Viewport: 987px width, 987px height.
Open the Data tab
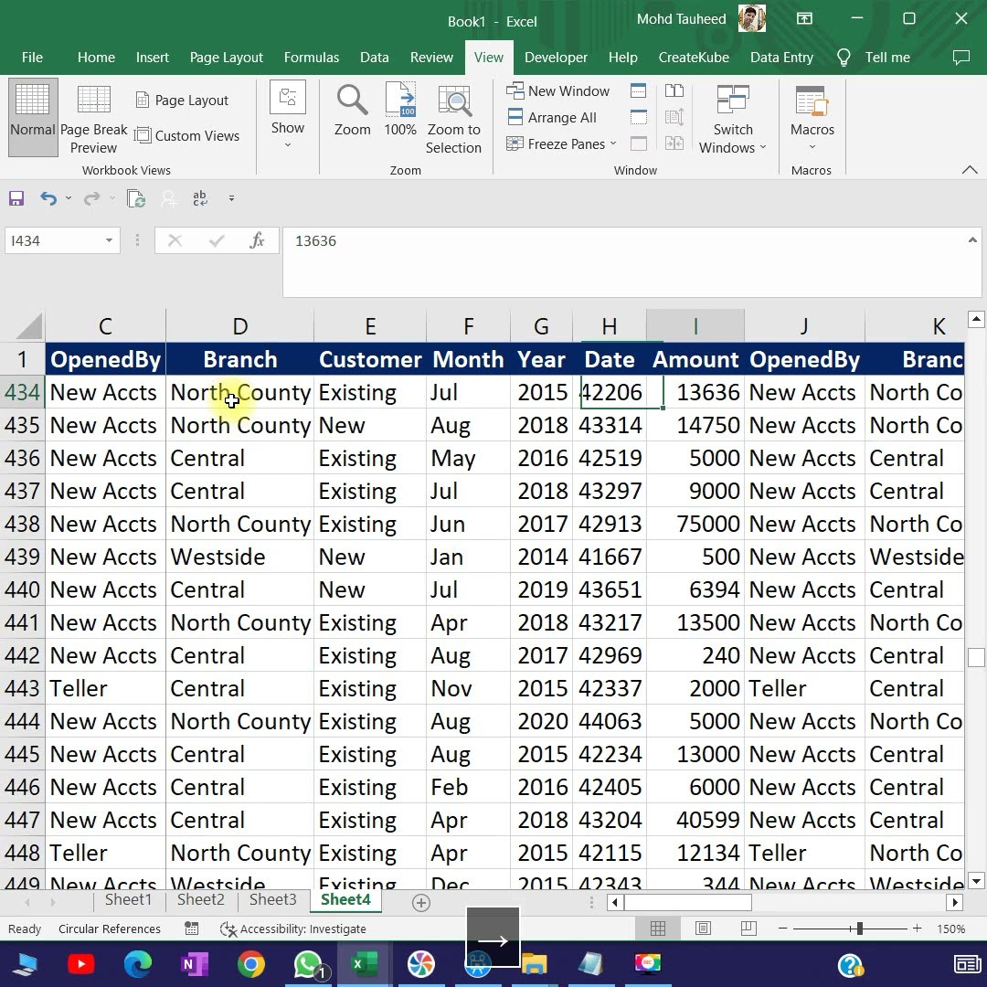374,58
